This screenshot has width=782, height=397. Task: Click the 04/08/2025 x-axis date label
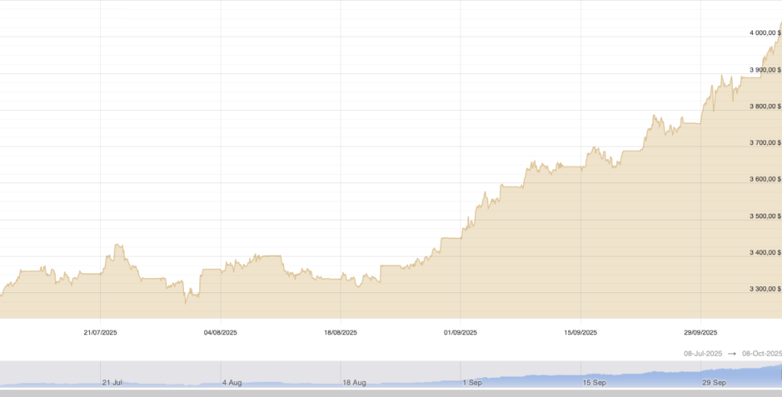(x=221, y=332)
